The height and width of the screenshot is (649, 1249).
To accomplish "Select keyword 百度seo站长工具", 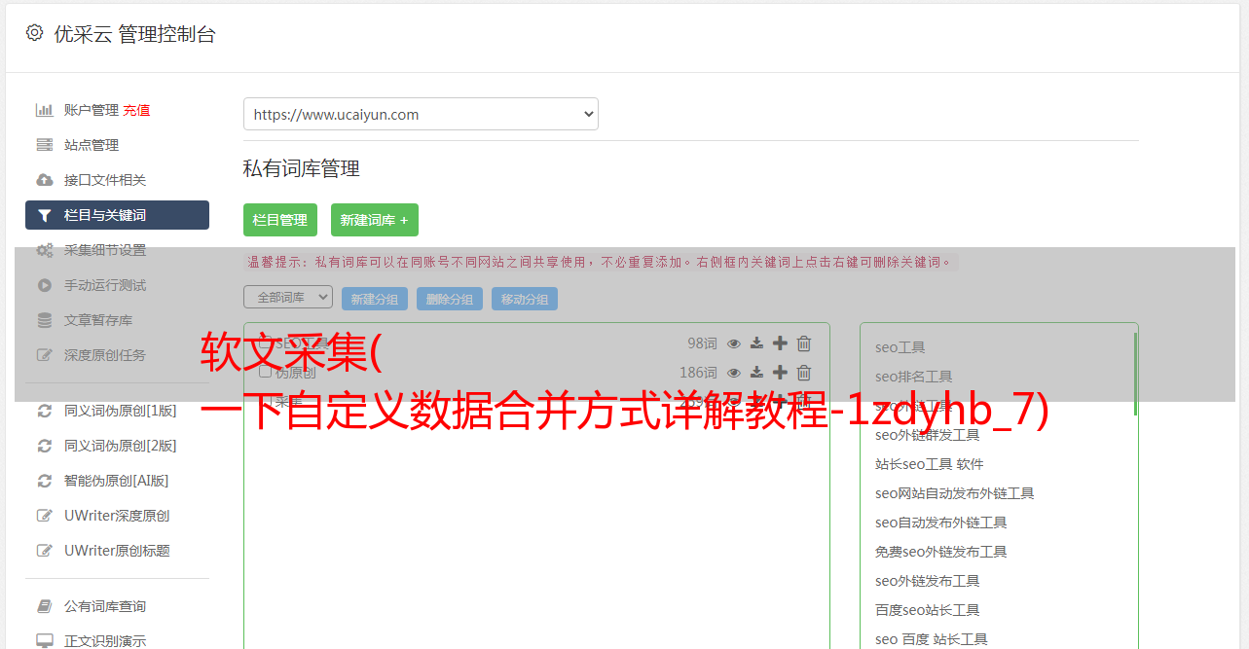I will 928,610.
